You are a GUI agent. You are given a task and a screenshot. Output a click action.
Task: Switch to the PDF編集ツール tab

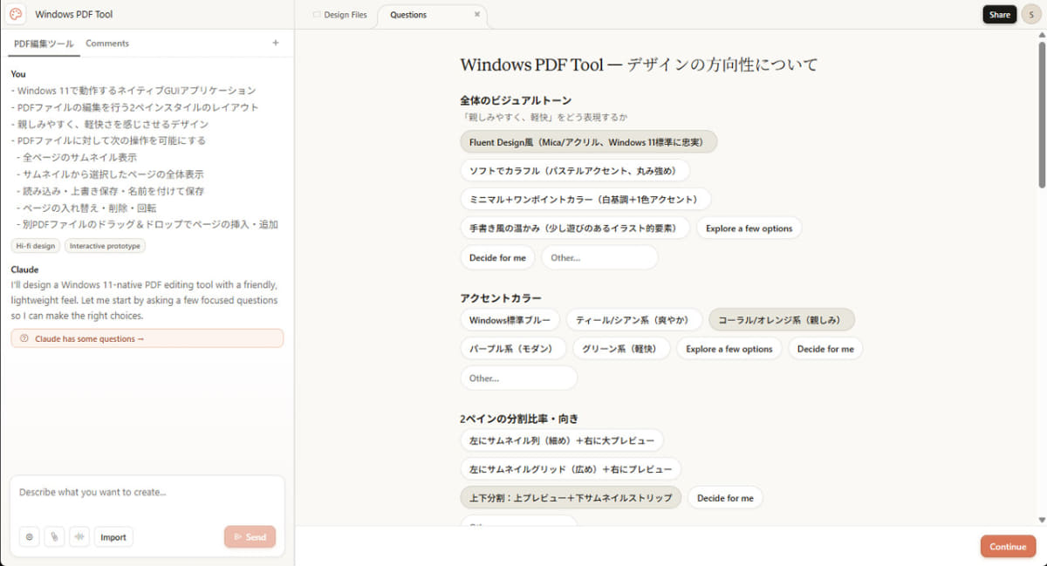(44, 44)
